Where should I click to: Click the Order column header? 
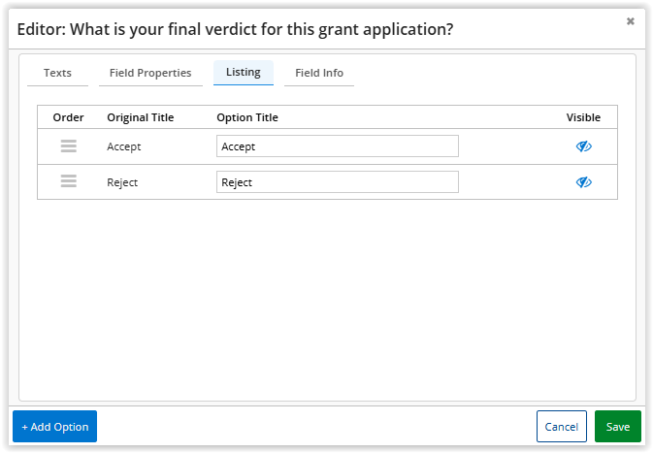[68, 117]
